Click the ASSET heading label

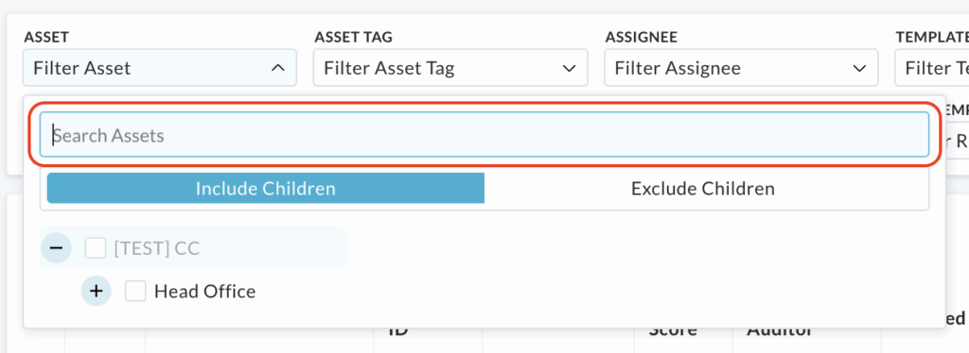coord(45,37)
